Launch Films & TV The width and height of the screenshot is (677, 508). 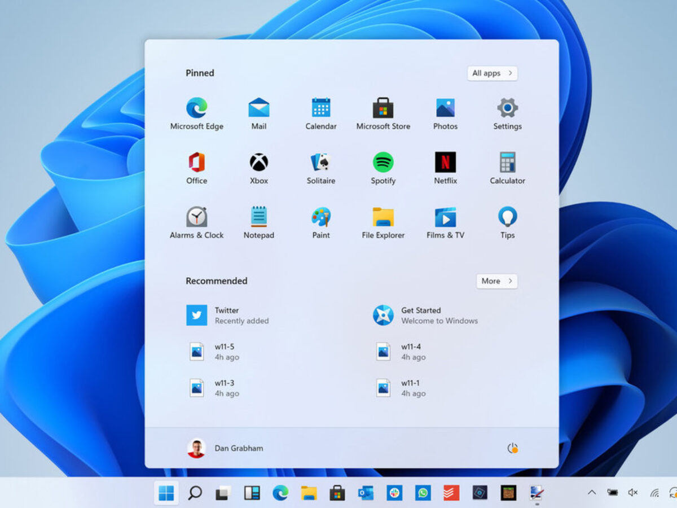coord(445,223)
